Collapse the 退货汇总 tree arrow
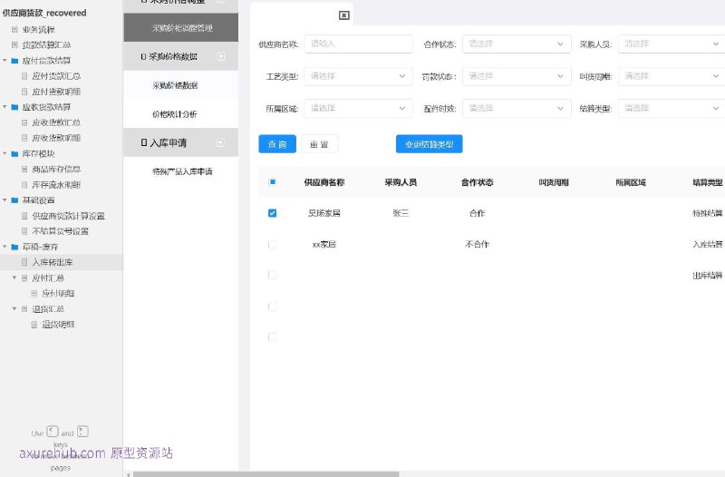Image resolution: width=725 pixels, height=477 pixels. 14,308
